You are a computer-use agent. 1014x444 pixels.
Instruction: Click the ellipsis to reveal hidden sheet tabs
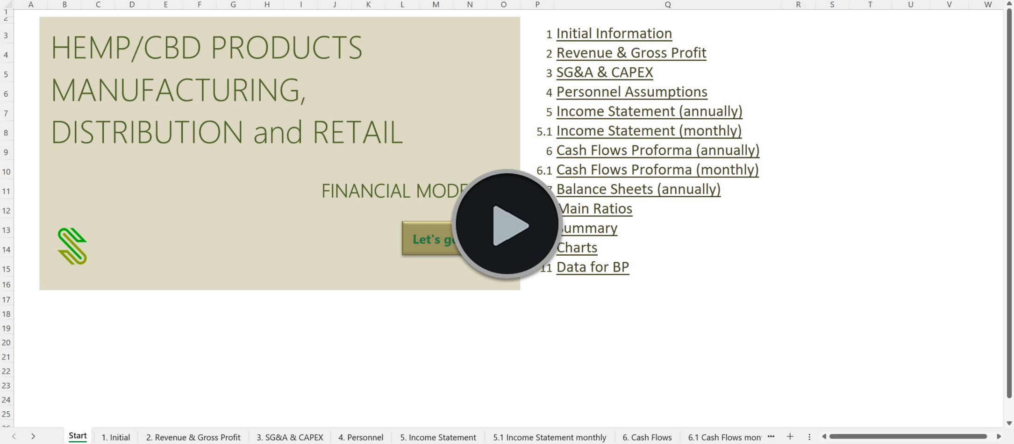pos(770,436)
